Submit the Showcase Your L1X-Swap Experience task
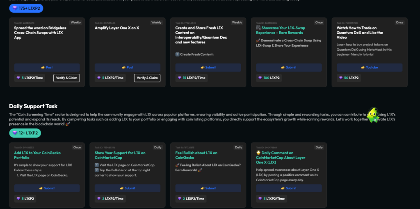 coord(289,68)
